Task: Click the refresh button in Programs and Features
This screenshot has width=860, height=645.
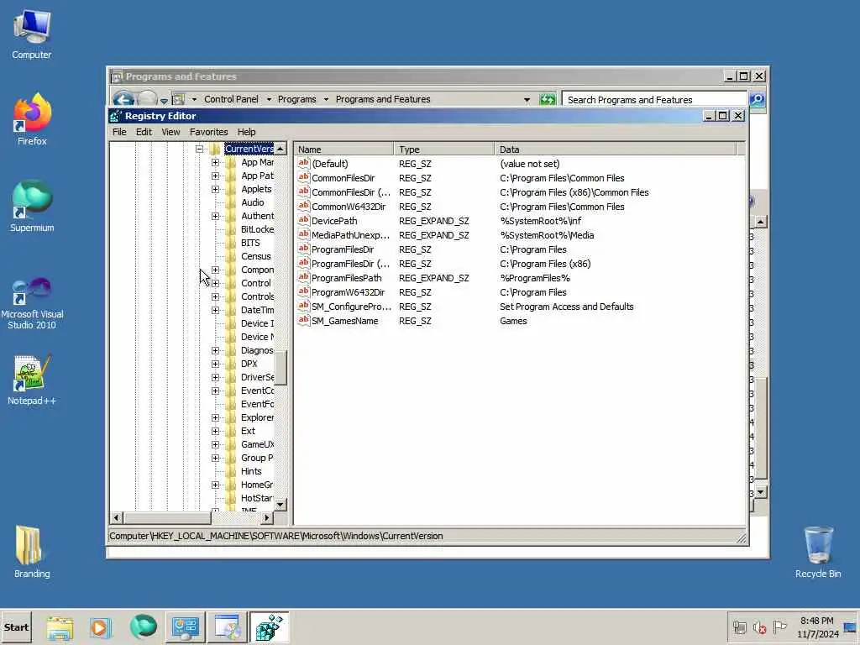Action: 547,99
